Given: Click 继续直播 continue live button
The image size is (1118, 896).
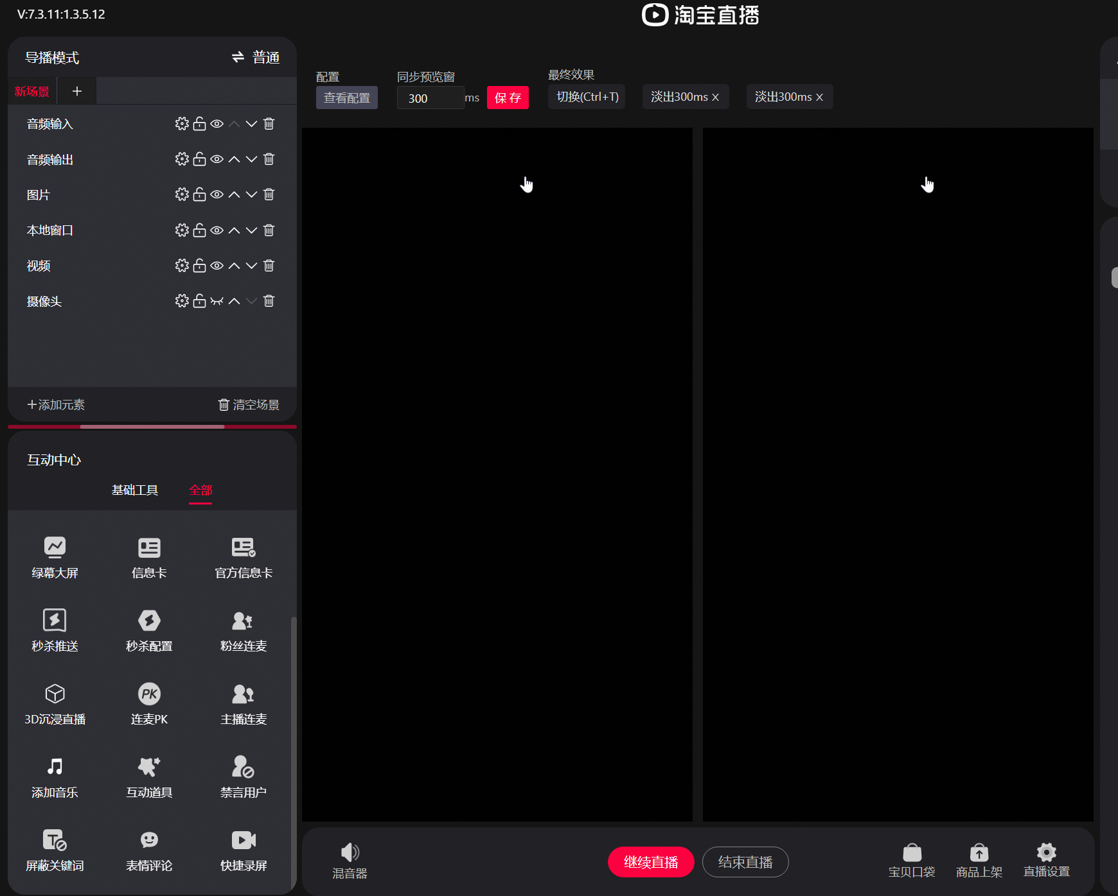Looking at the screenshot, I should point(651,862).
